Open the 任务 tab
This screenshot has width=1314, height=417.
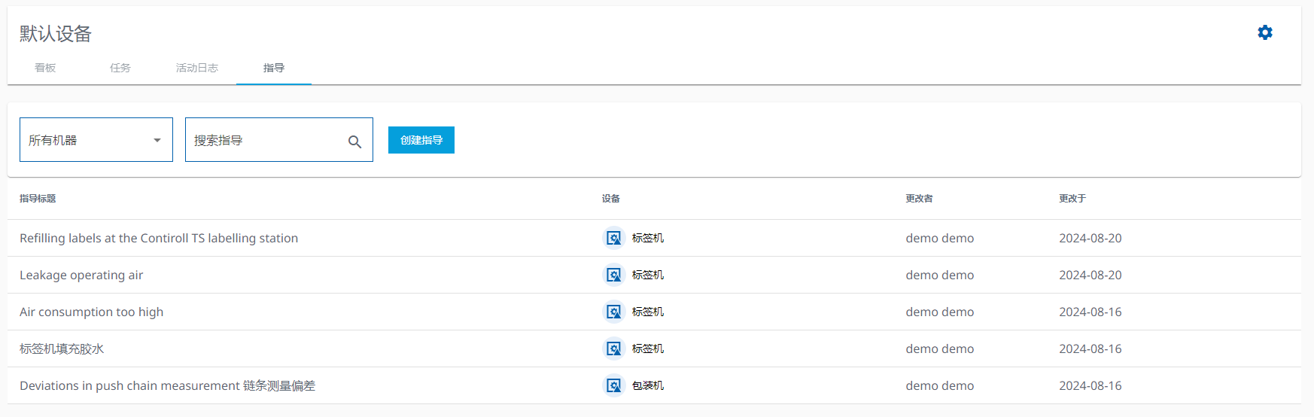[120, 68]
